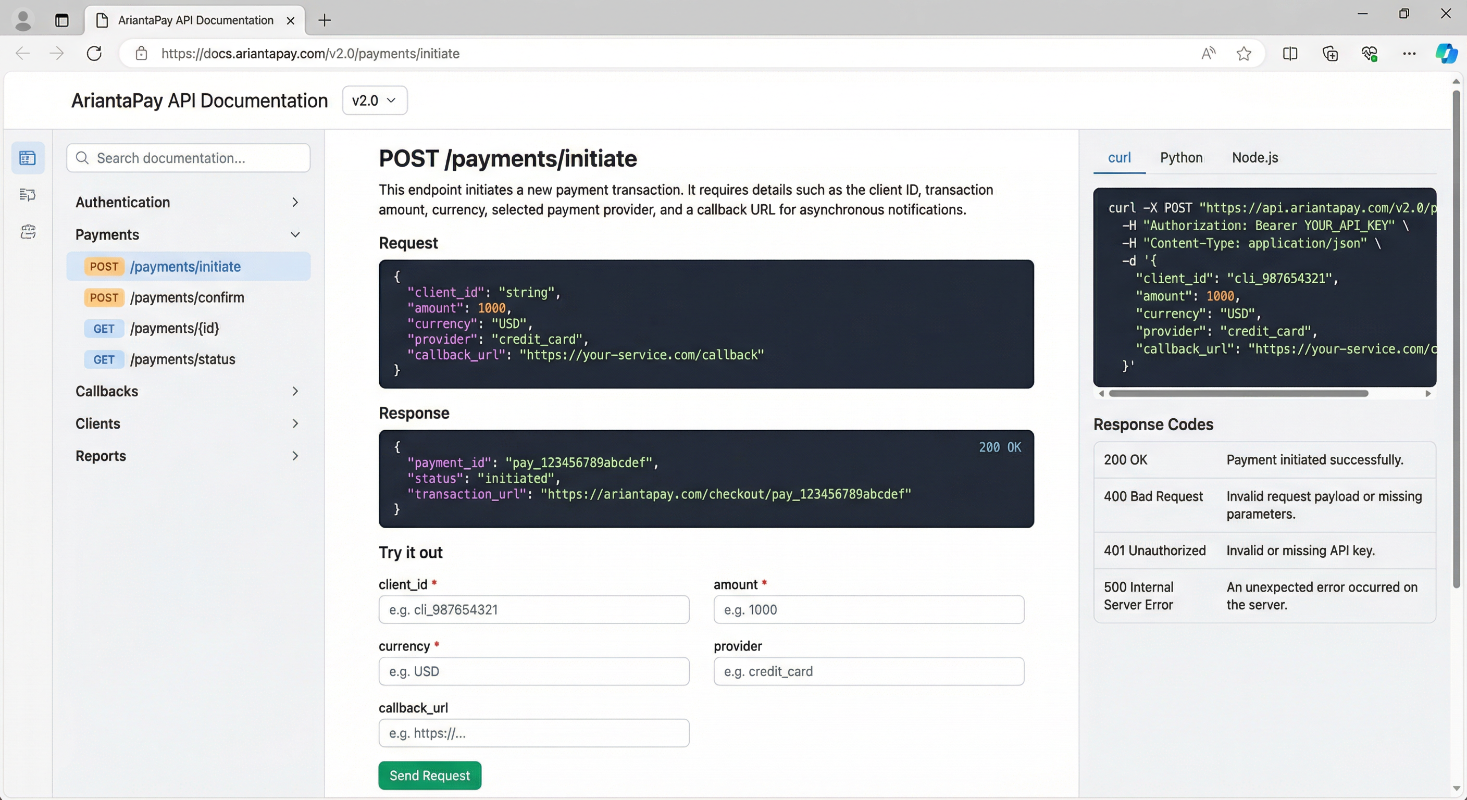Click the Send Request button

[429, 776]
